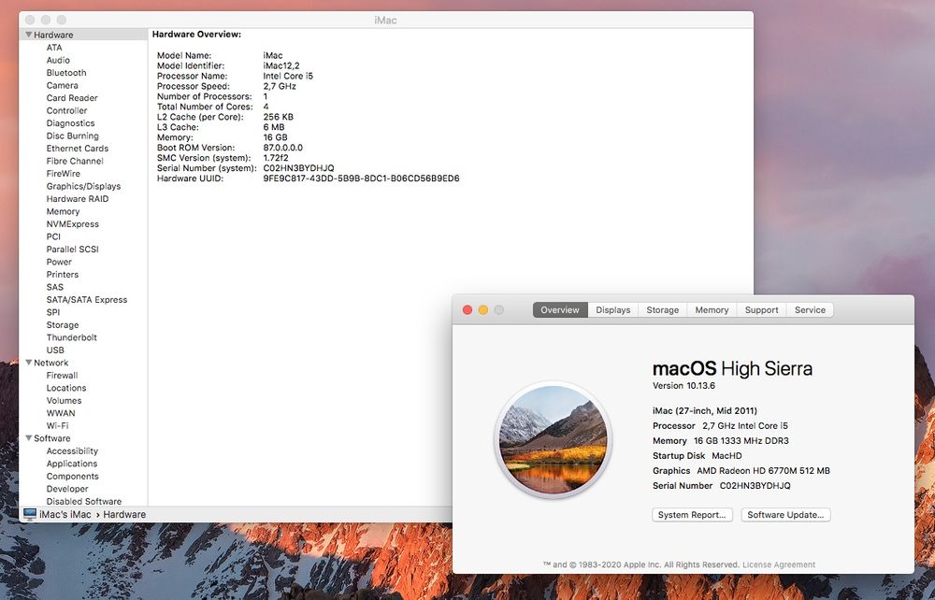The image size is (935, 600).
Task: Collapse the Network section triangle
Action: pyautogui.click(x=28, y=363)
